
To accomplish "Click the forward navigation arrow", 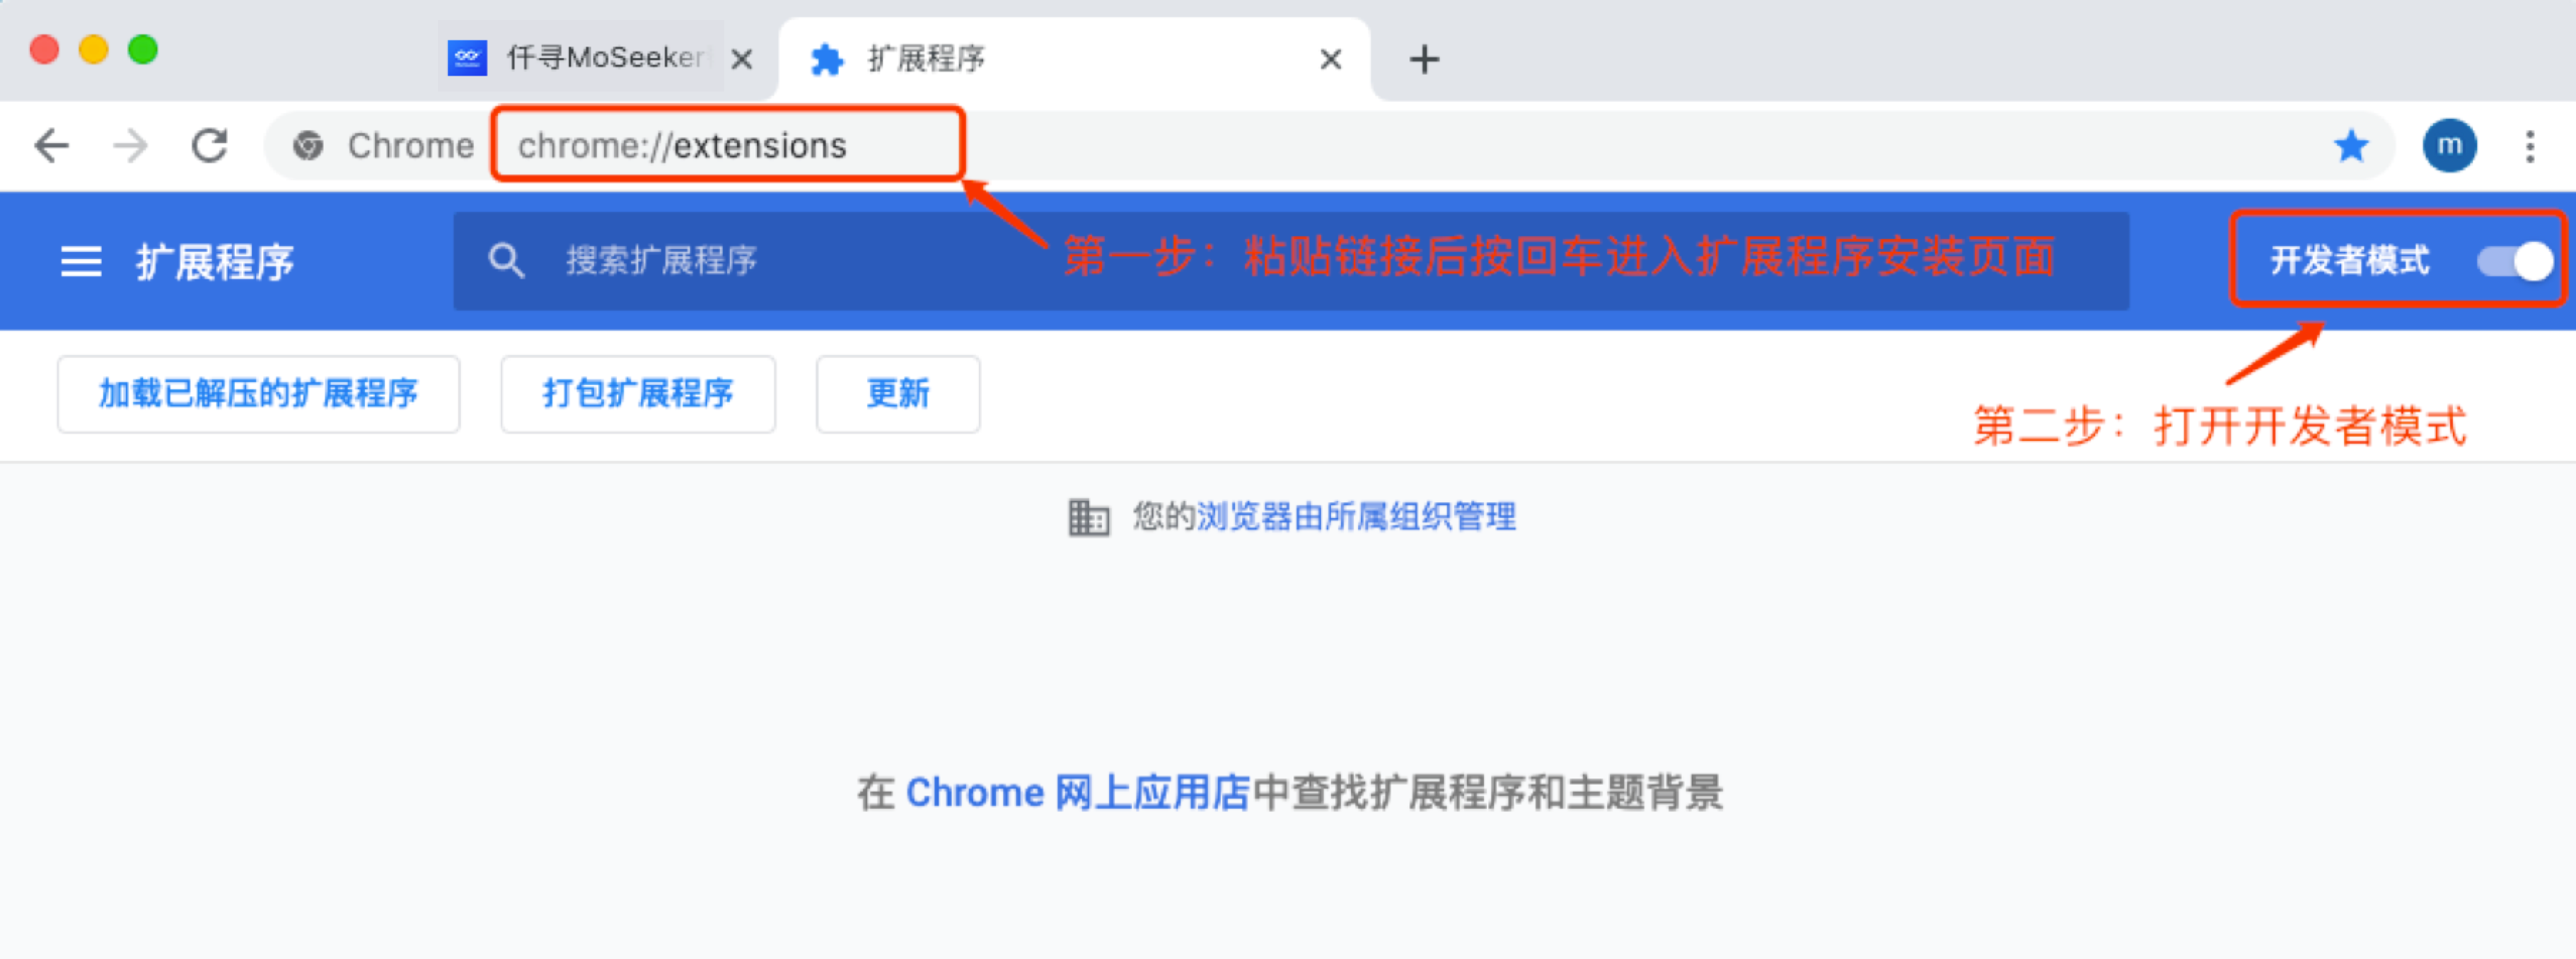I will (x=130, y=146).
